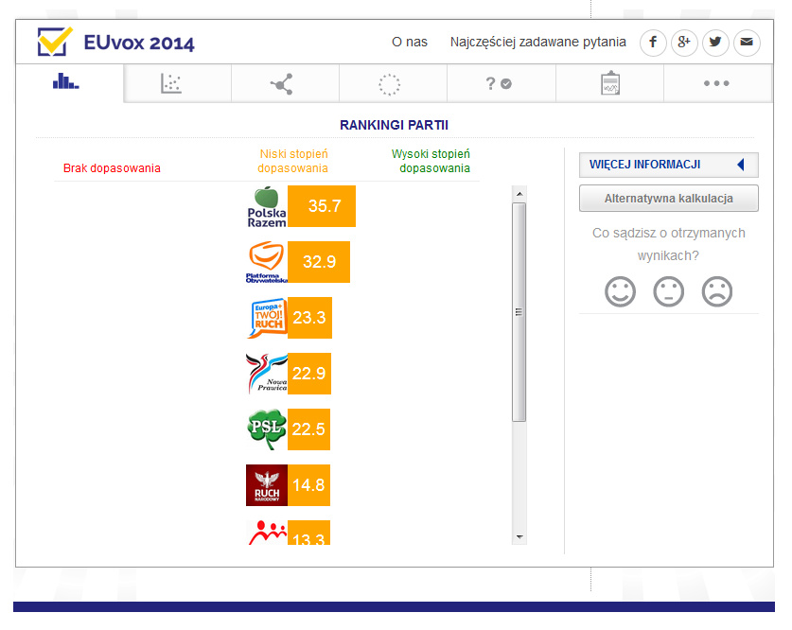792x630 pixels.
Task: Open Najczęściej zadawane pytania link
Action: [537, 42]
